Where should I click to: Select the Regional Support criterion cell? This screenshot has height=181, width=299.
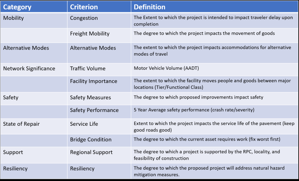pyautogui.click(x=91, y=152)
